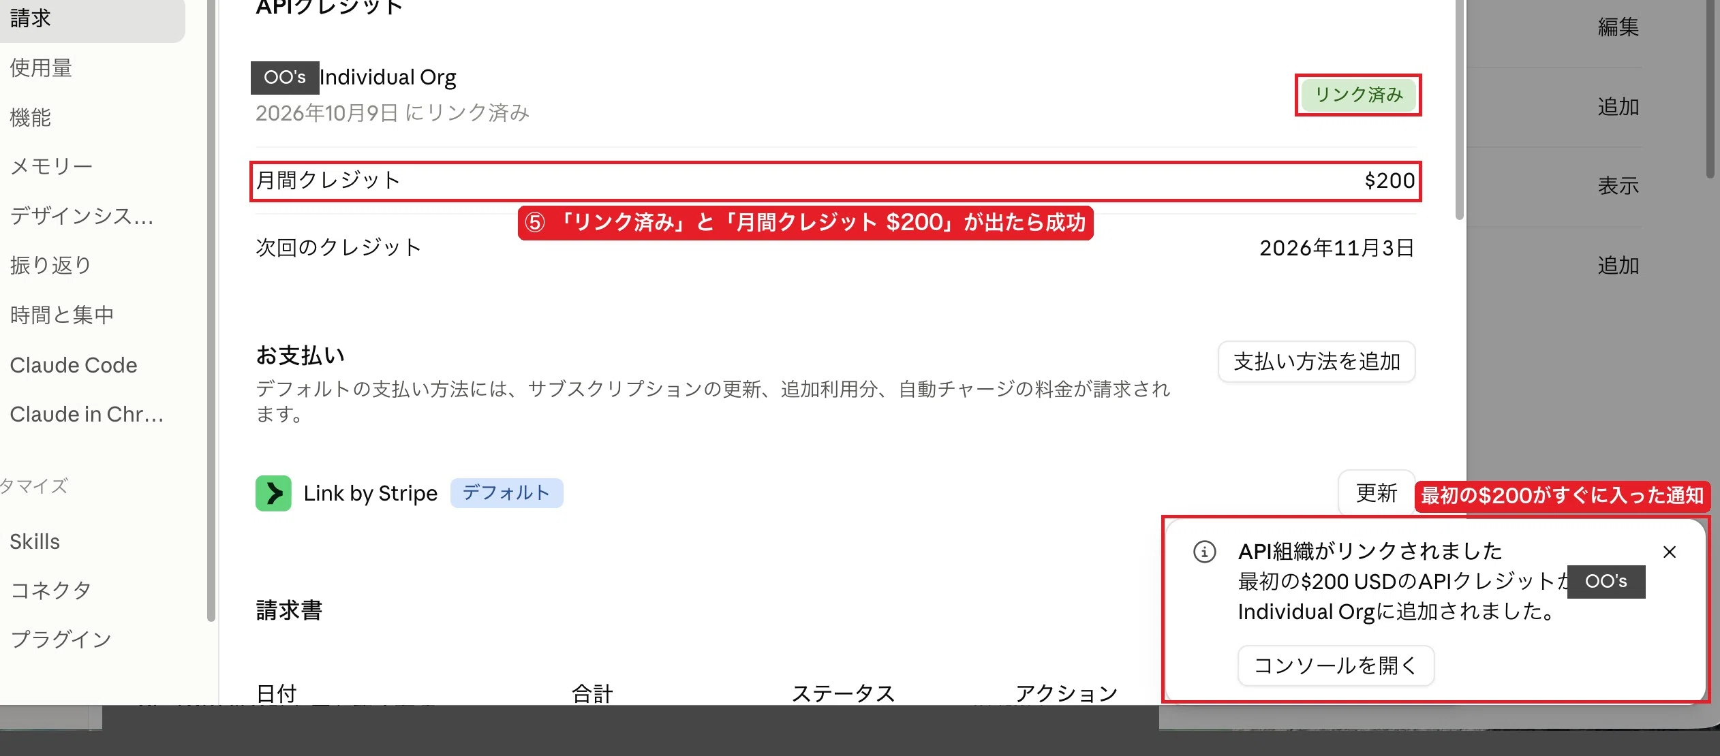Open コネクタ in the sidebar

pos(51,590)
